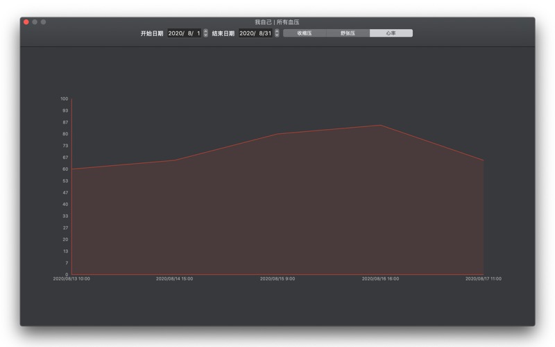Minimize the window using the middle title button
Image resolution: width=555 pixels, height=347 pixels.
(x=35, y=22)
